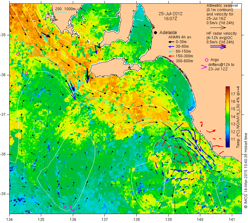This screenshot has width=248, height=223.
Task: Click the magenta Argo circle legend marker
Action: pos(206,60)
